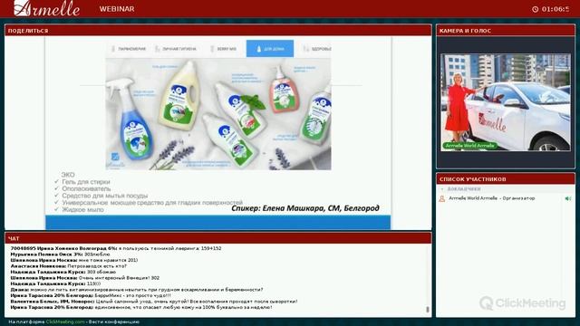Screen dimensions: 580x326
Task: Click the '303 обожаю' chat message
Action: click(x=63, y=272)
